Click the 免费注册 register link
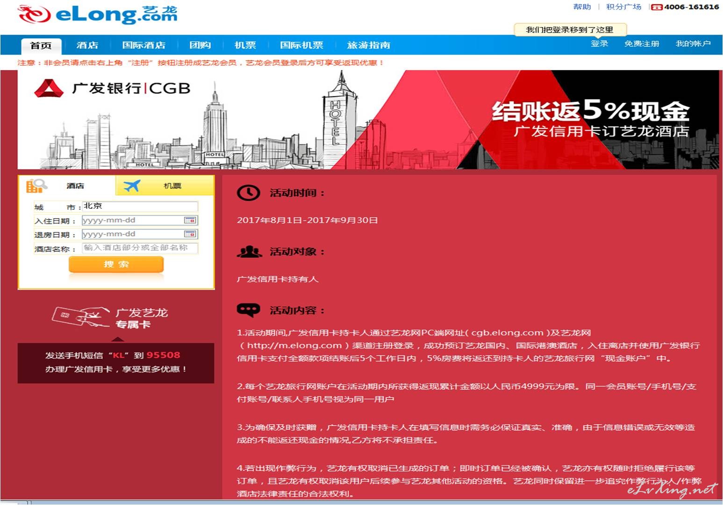723x505 pixels. (642, 43)
